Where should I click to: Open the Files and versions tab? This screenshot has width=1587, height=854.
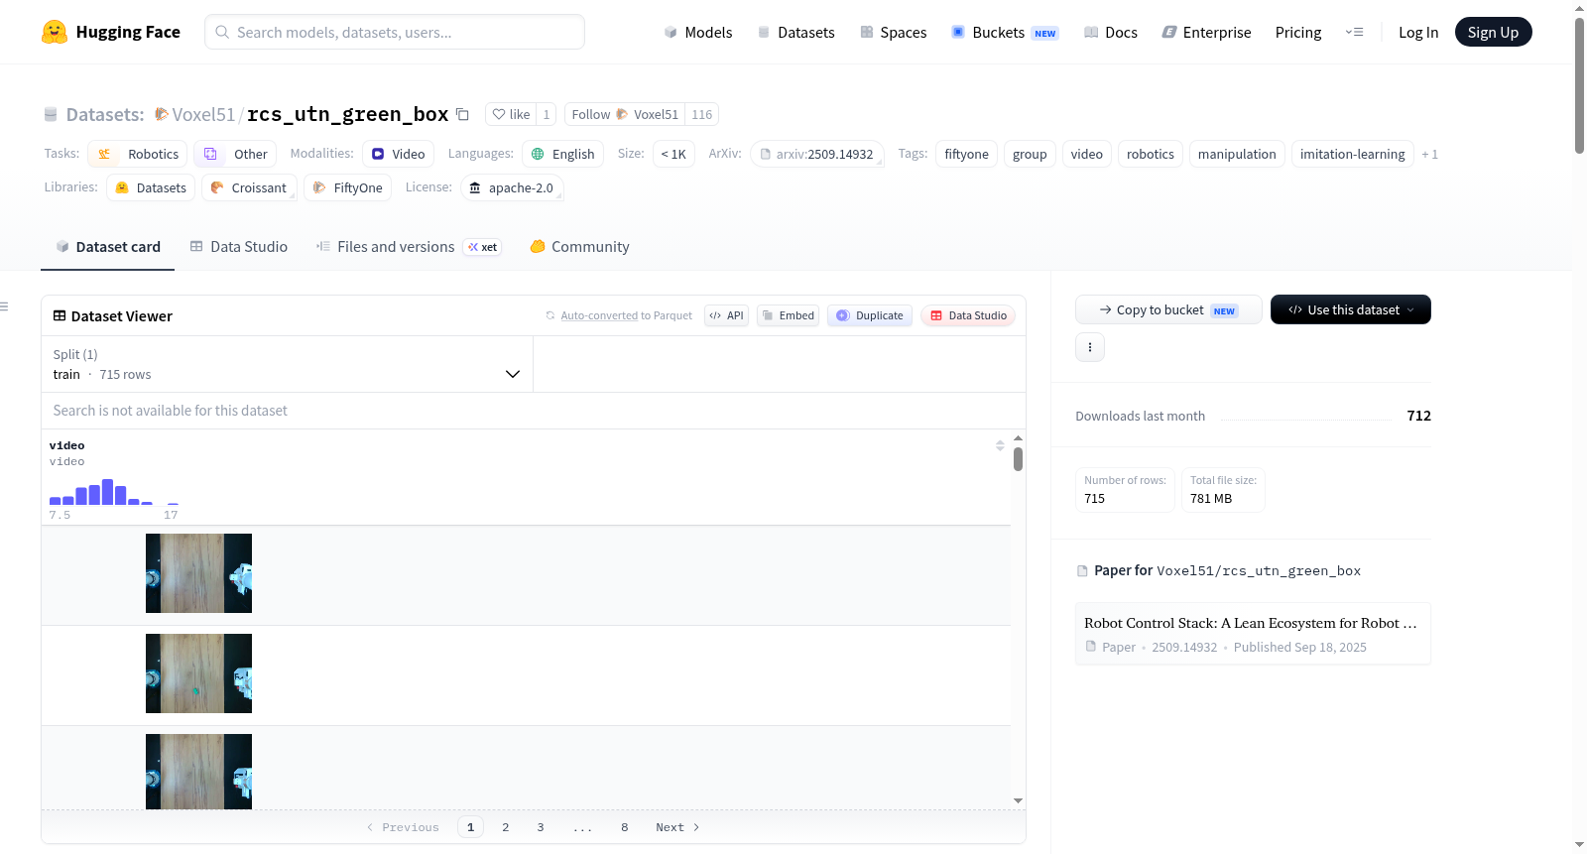pyautogui.click(x=409, y=247)
